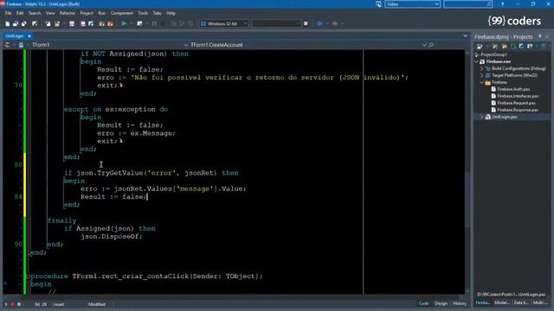The image size is (554, 311).
Task: Open the Project menu
Action: (x=87, y=13)
